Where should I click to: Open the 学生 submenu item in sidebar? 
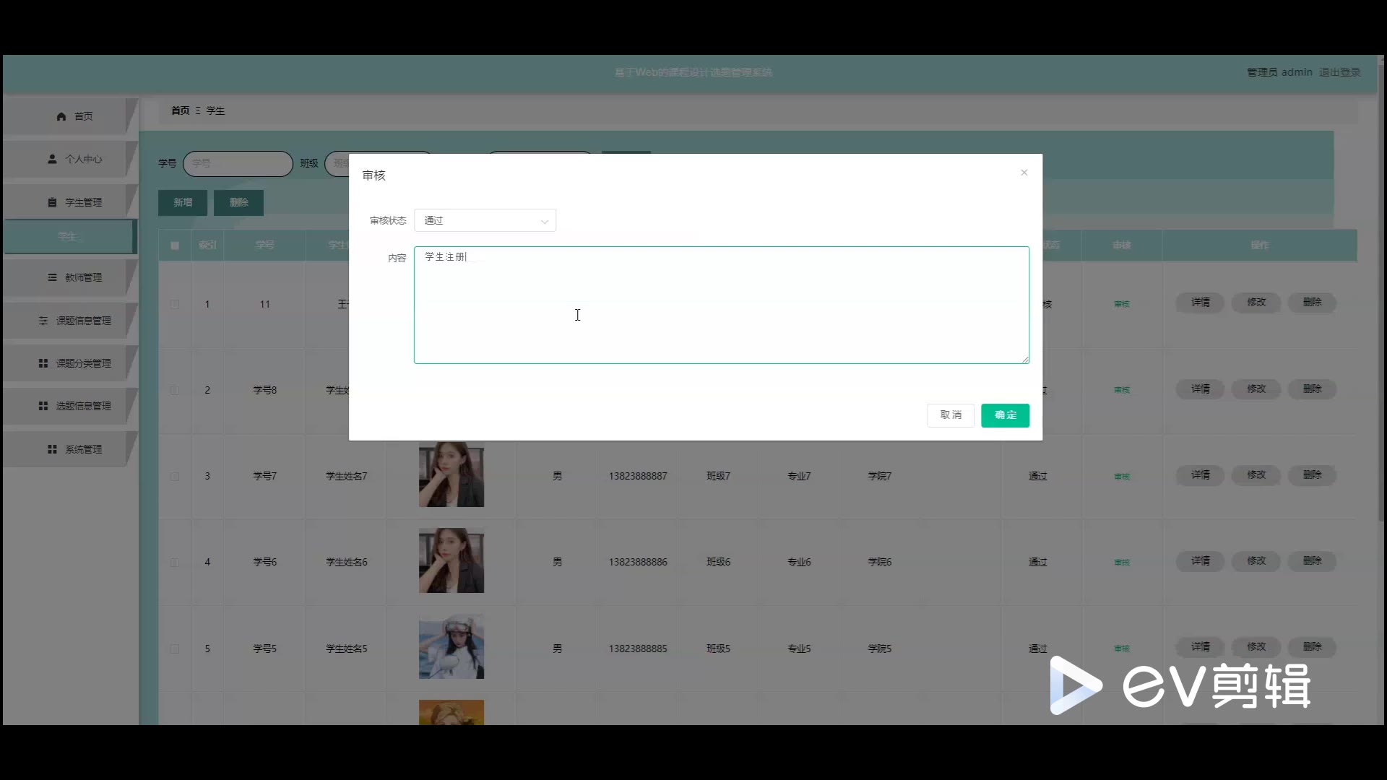click(68, 236)
